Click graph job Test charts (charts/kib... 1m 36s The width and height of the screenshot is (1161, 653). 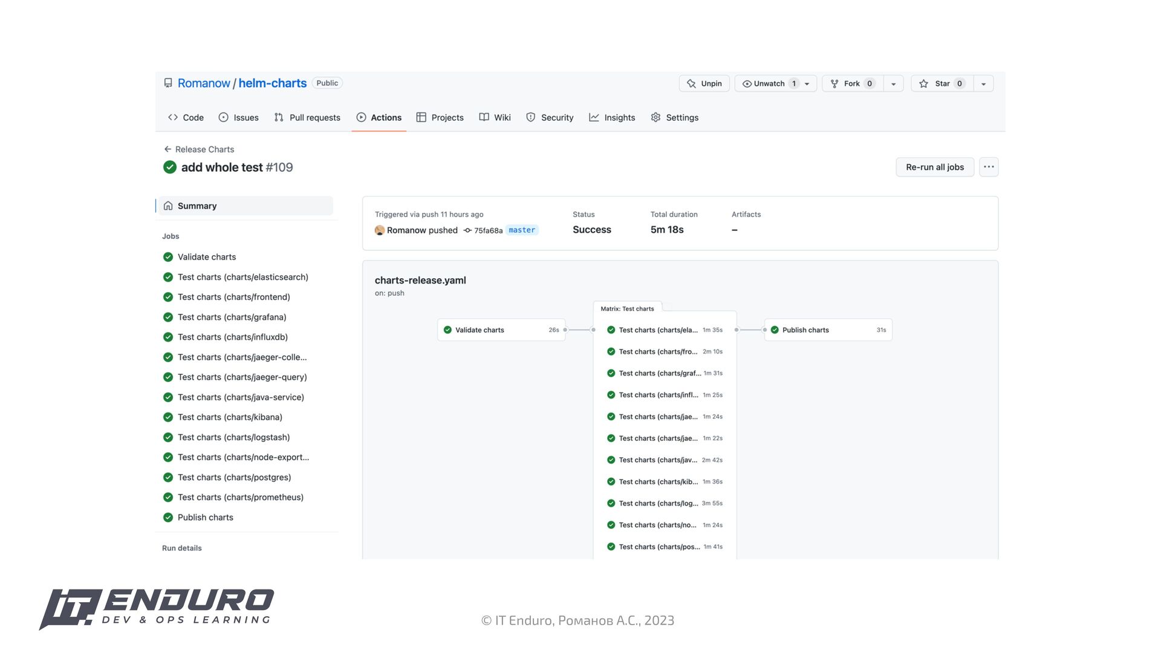click(665, 482)
